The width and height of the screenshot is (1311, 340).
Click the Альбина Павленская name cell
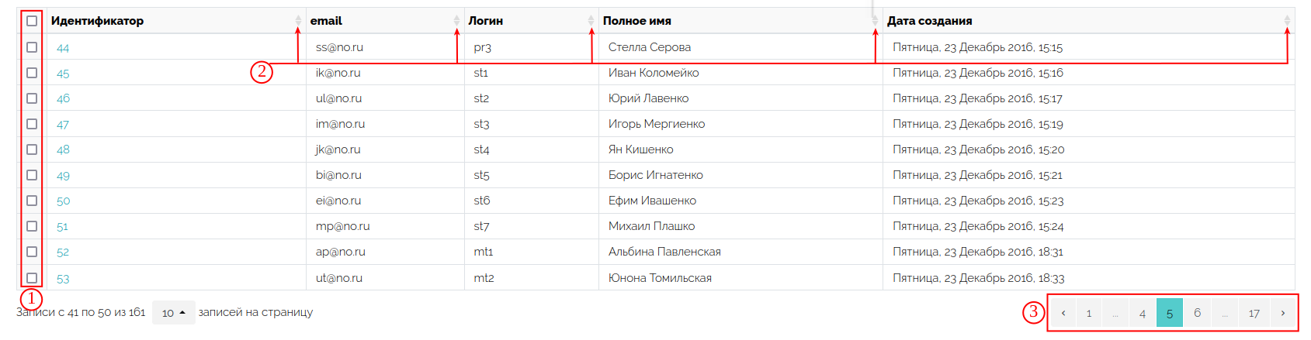[x=740, y=252]
